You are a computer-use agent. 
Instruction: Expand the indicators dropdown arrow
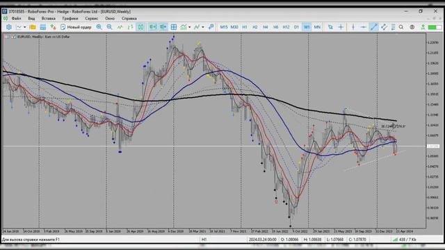pyautogui.click(x=190, y=27)
